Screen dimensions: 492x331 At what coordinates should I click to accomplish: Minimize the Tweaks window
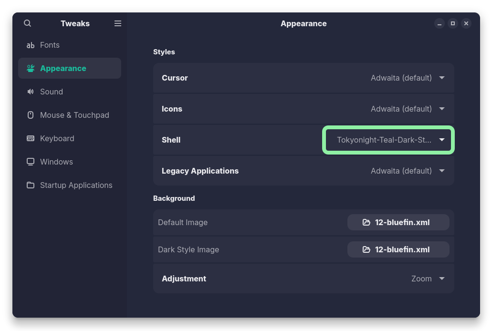coord(440,23)
